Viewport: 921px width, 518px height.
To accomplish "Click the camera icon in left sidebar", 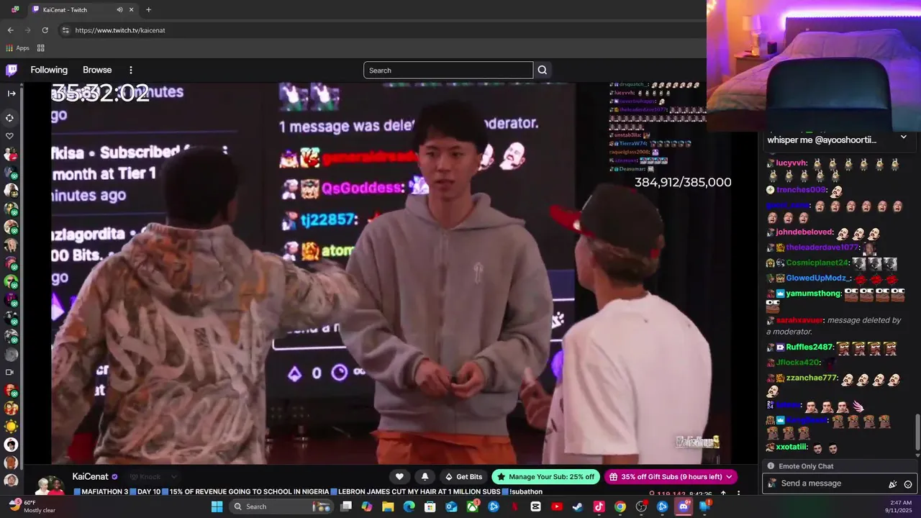I will [10, 372].
